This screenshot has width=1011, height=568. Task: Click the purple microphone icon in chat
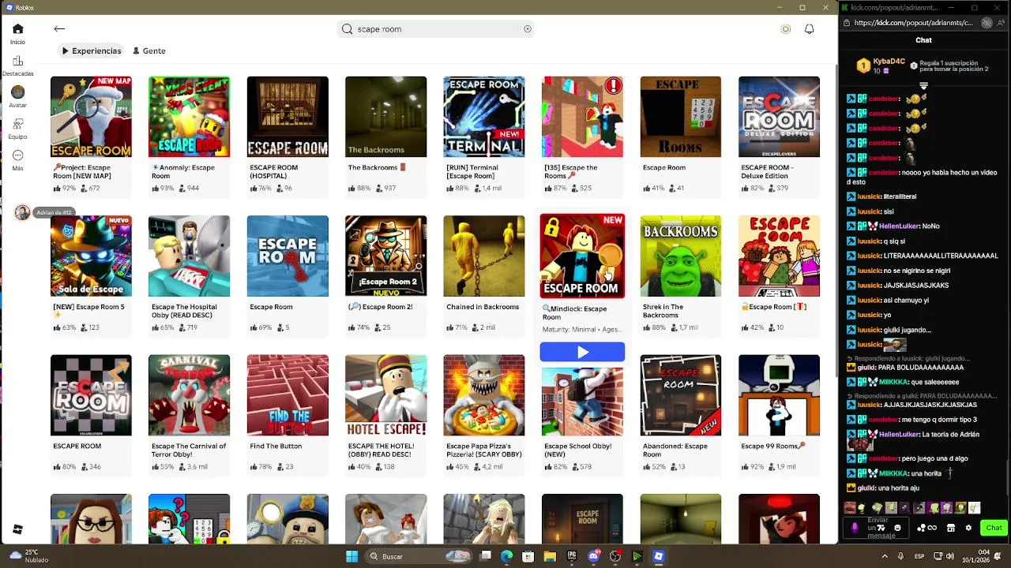click(x=854, y=528)
